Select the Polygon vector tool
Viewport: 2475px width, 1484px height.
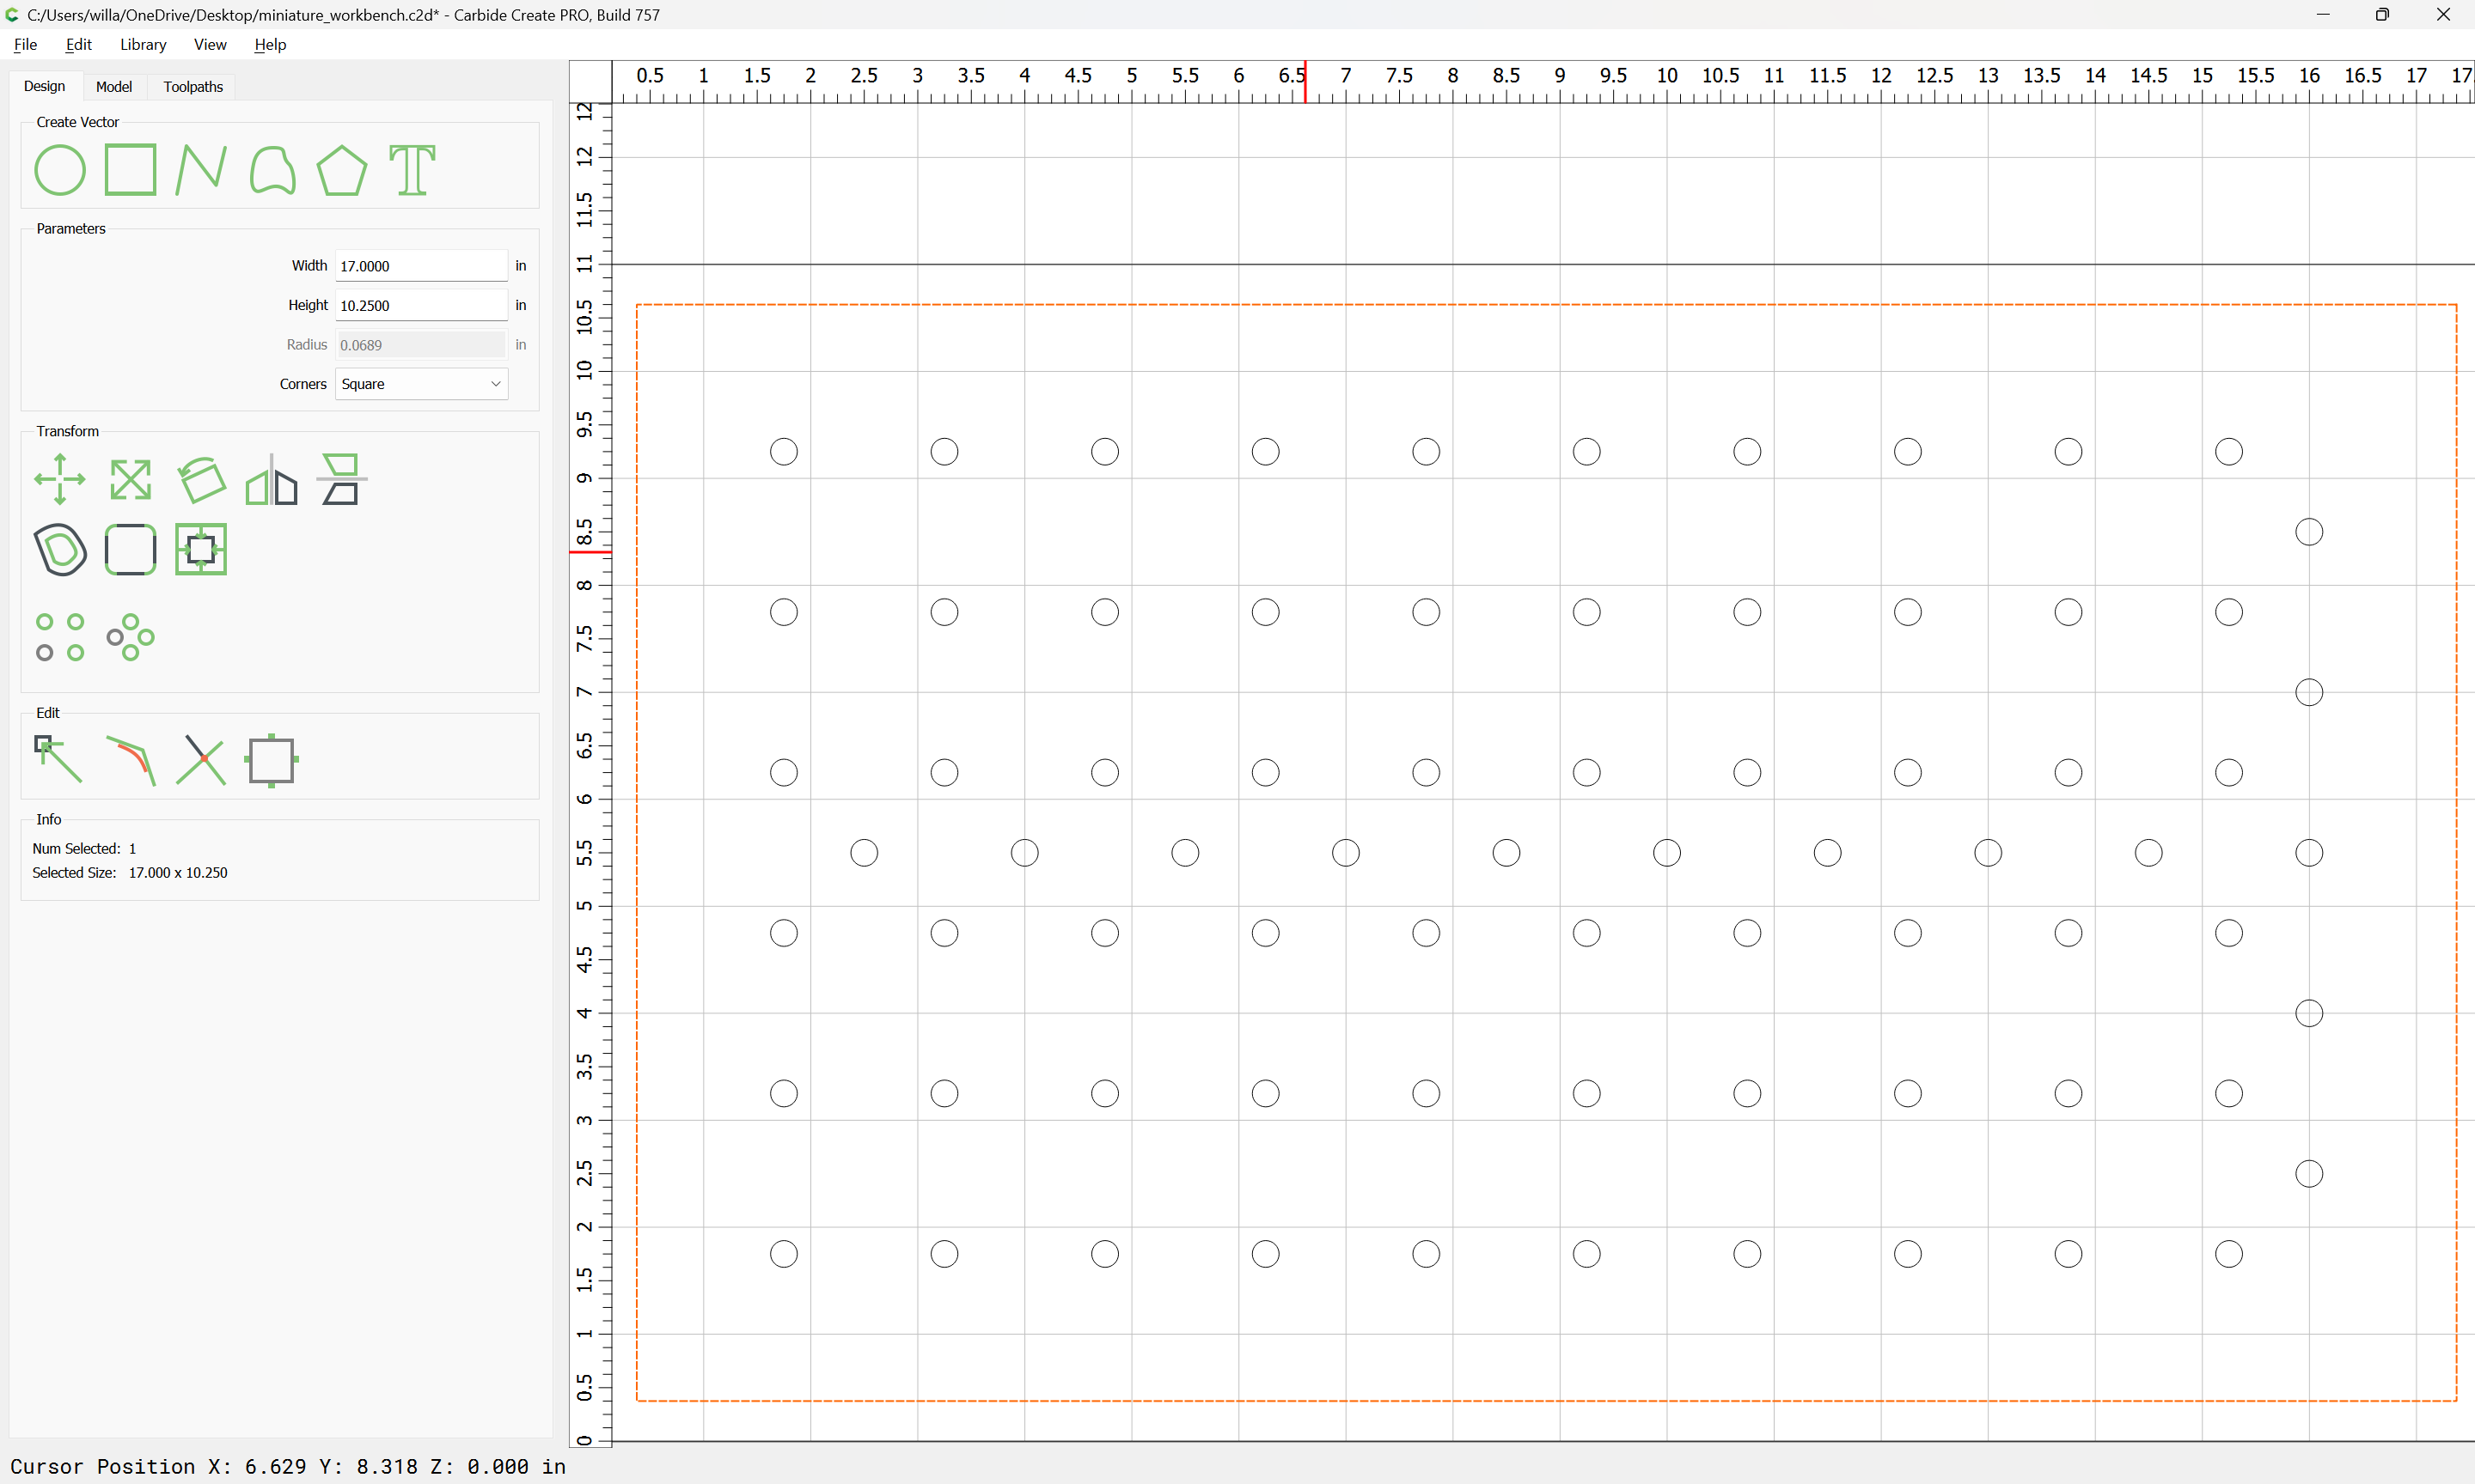342,170
